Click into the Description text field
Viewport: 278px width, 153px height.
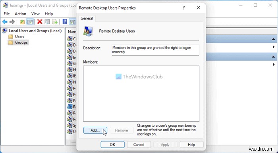[155, 50]
